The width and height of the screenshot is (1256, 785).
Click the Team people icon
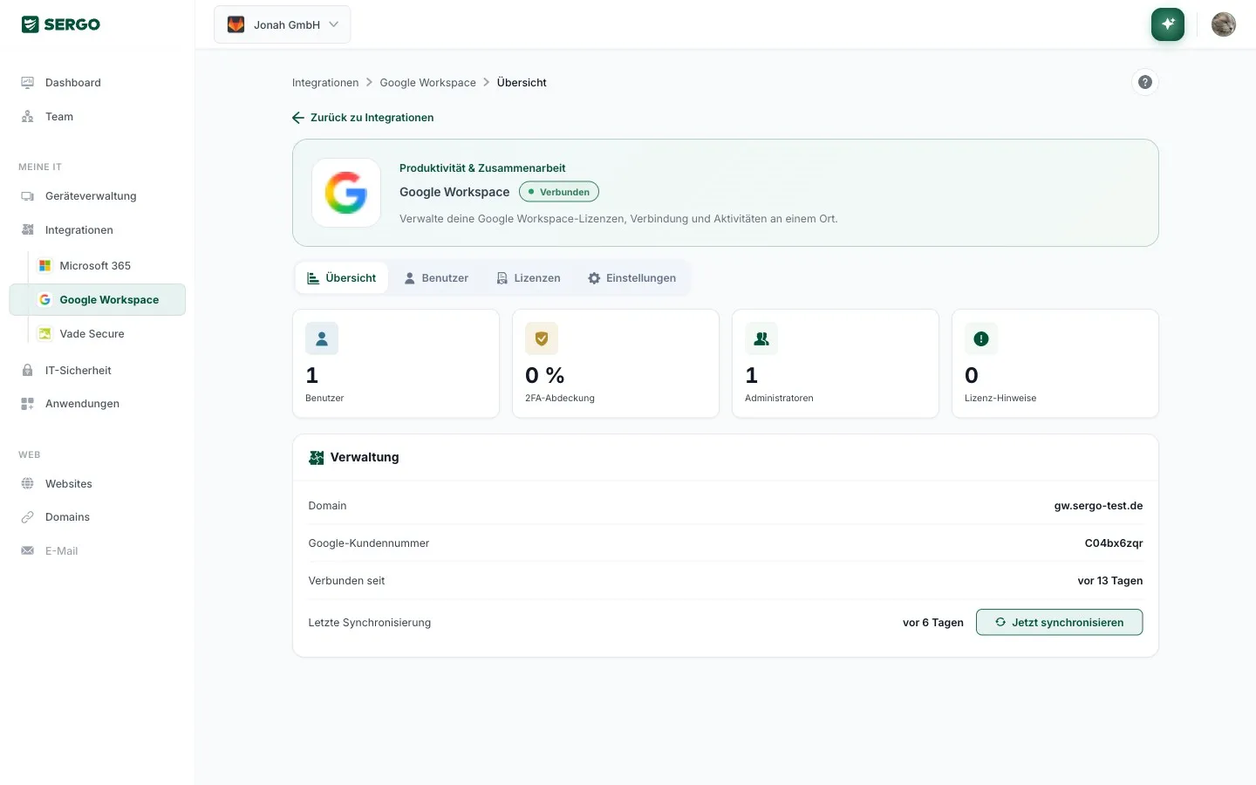point(28,117)
